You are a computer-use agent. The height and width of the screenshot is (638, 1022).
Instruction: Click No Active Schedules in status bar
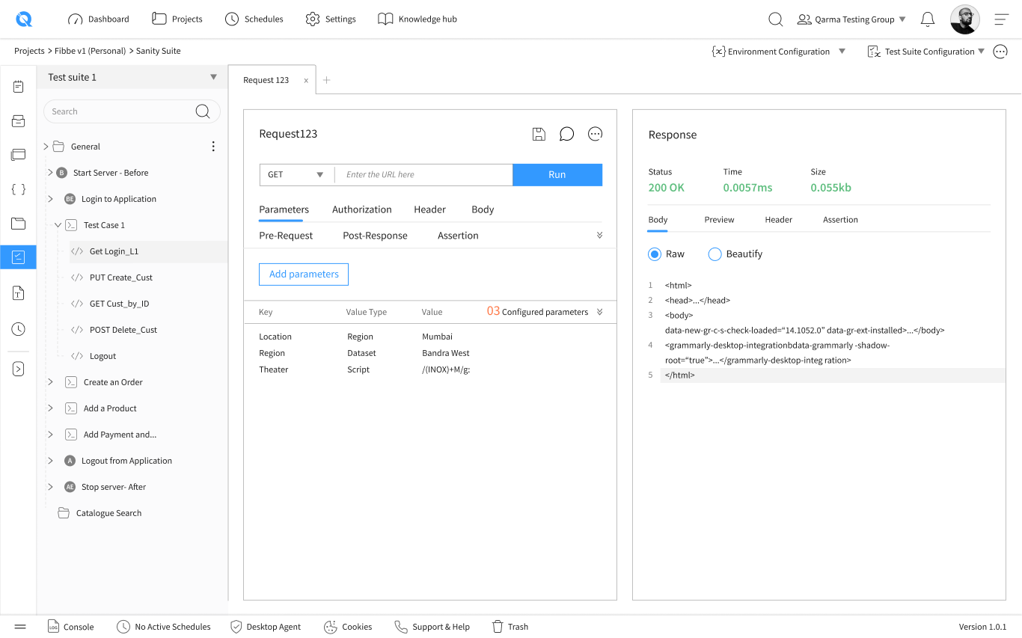coord(164,627)
